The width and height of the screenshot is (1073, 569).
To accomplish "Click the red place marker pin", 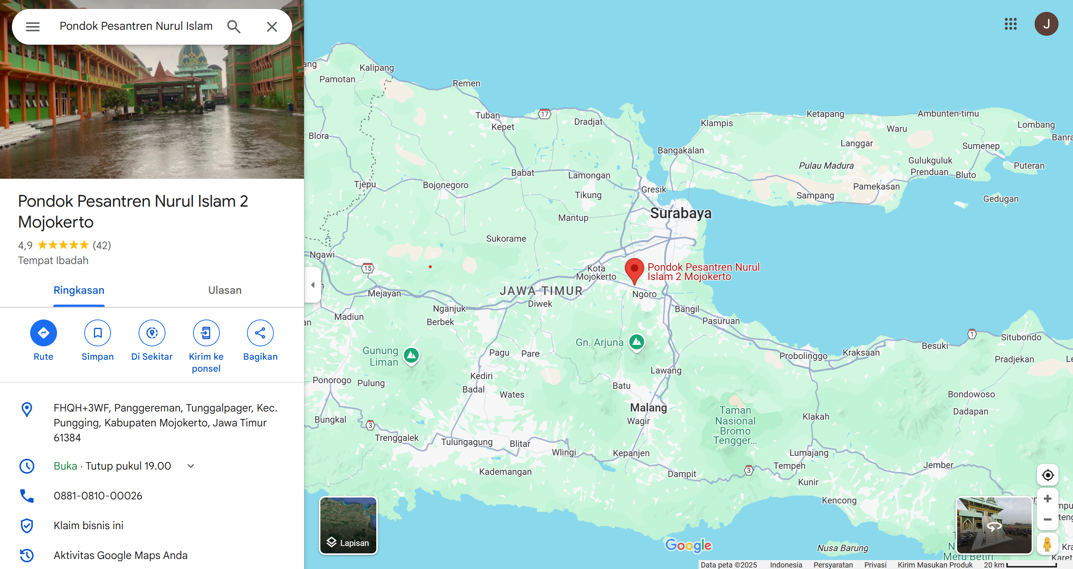I will pos(634,271).
